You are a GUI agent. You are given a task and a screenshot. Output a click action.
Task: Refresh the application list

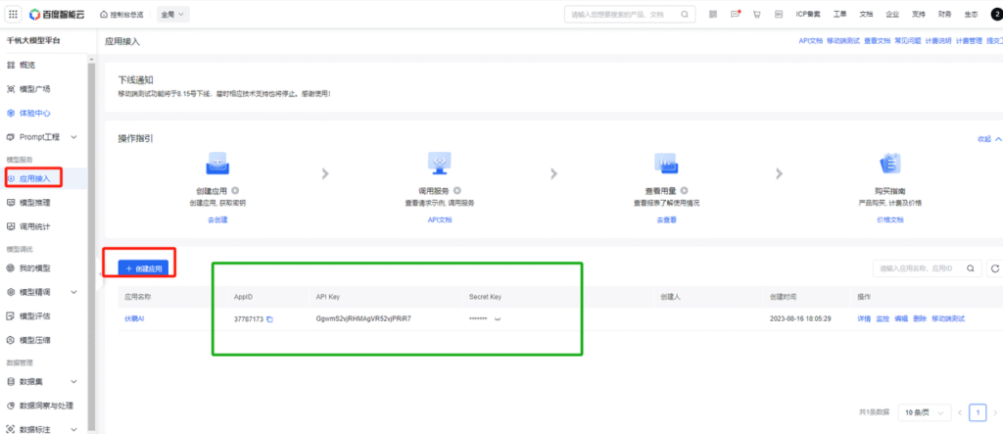[x=995, y=268]
